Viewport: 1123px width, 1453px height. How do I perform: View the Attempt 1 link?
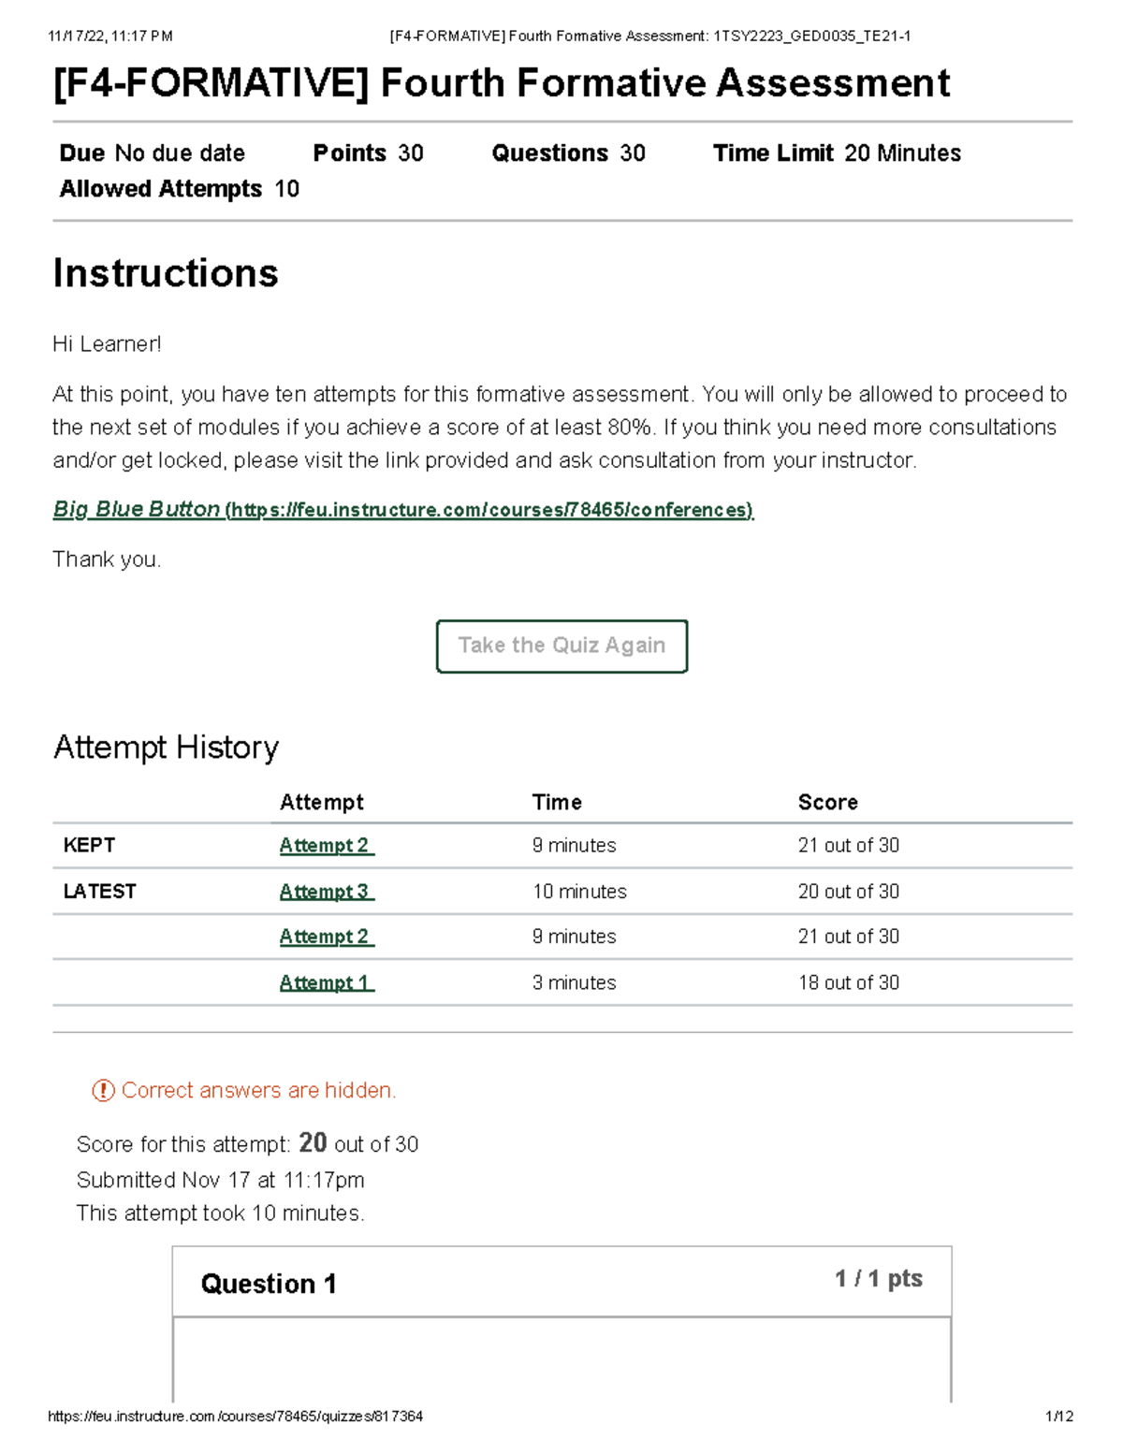(326, 983)
